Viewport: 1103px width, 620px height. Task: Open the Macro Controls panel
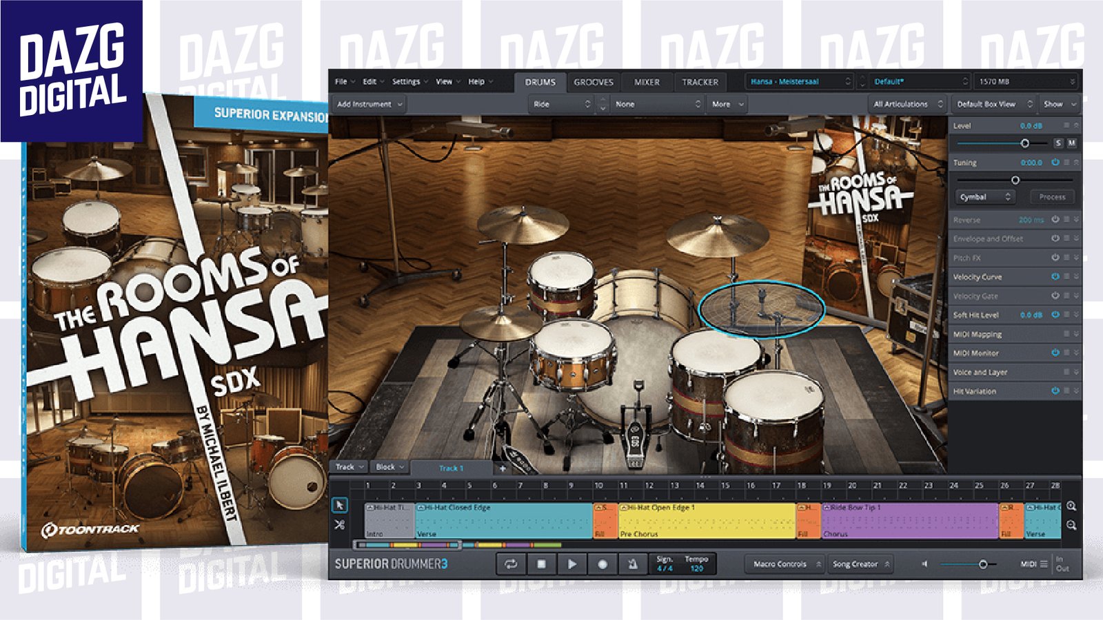786,564
